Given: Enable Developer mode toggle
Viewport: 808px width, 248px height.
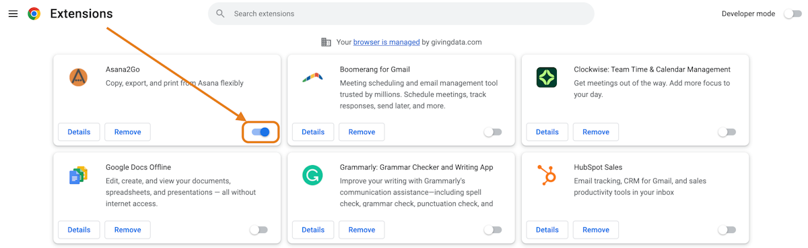Looking at the screenshot, I should 793,13.
